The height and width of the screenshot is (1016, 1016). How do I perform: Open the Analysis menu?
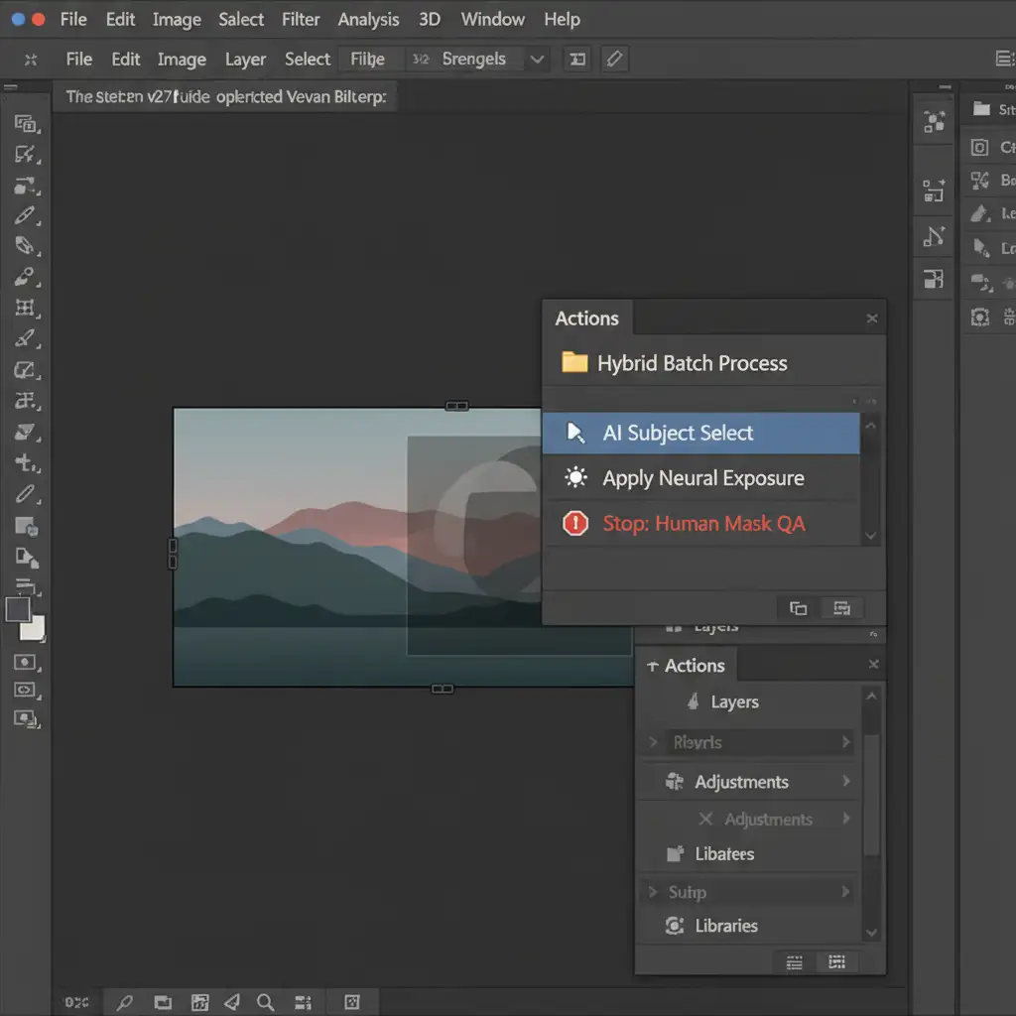tap(368, 20)
